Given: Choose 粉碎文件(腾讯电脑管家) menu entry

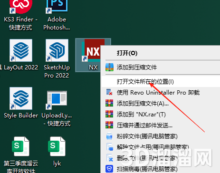Looking at the screenshot, I should pos(160,136).
